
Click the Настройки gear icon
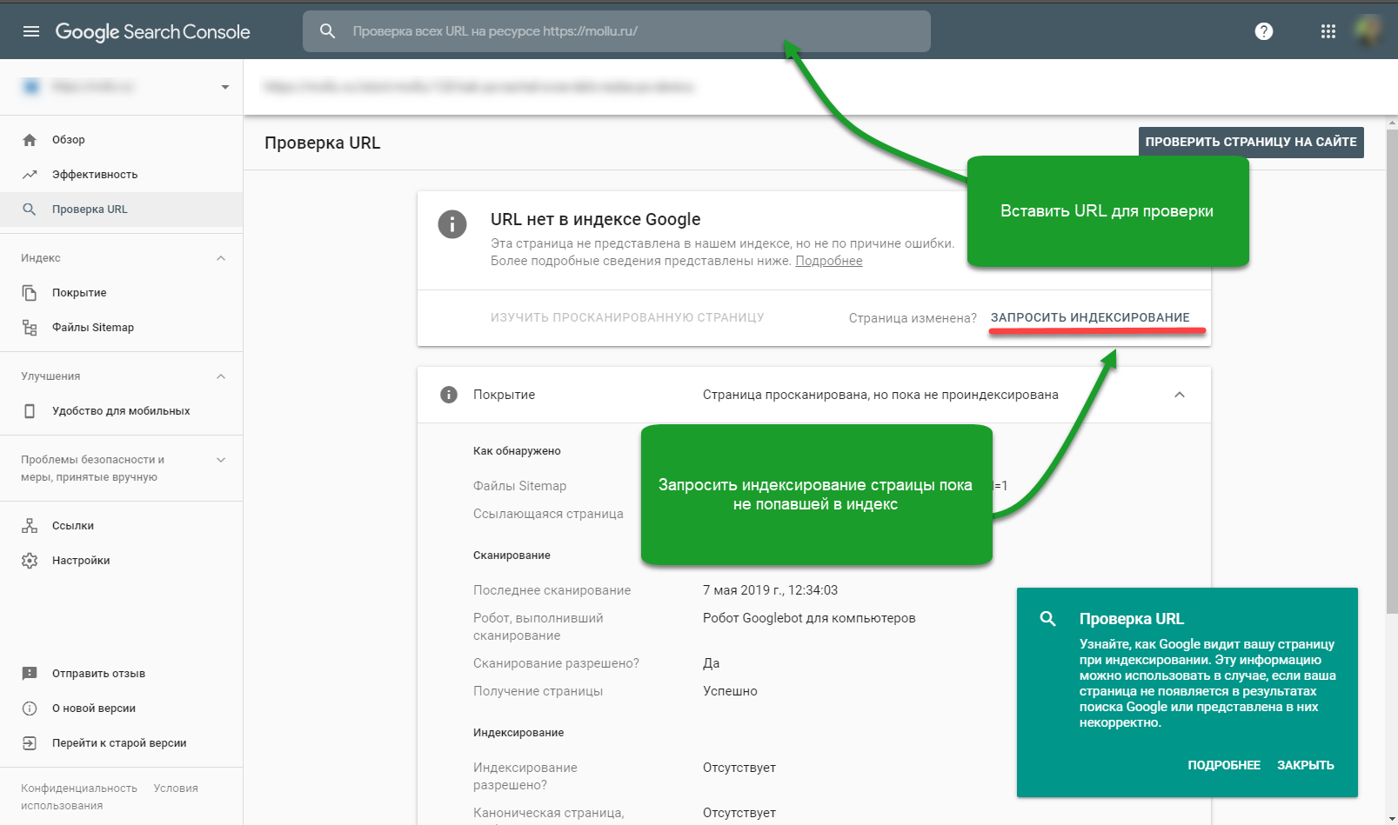(30, 561)
